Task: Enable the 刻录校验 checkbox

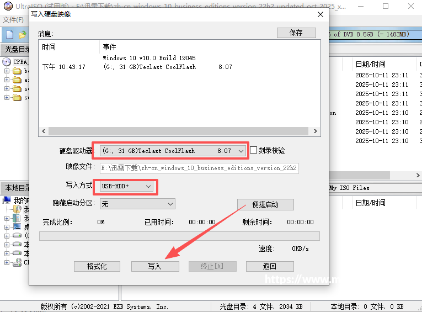Action: (254, 150)
